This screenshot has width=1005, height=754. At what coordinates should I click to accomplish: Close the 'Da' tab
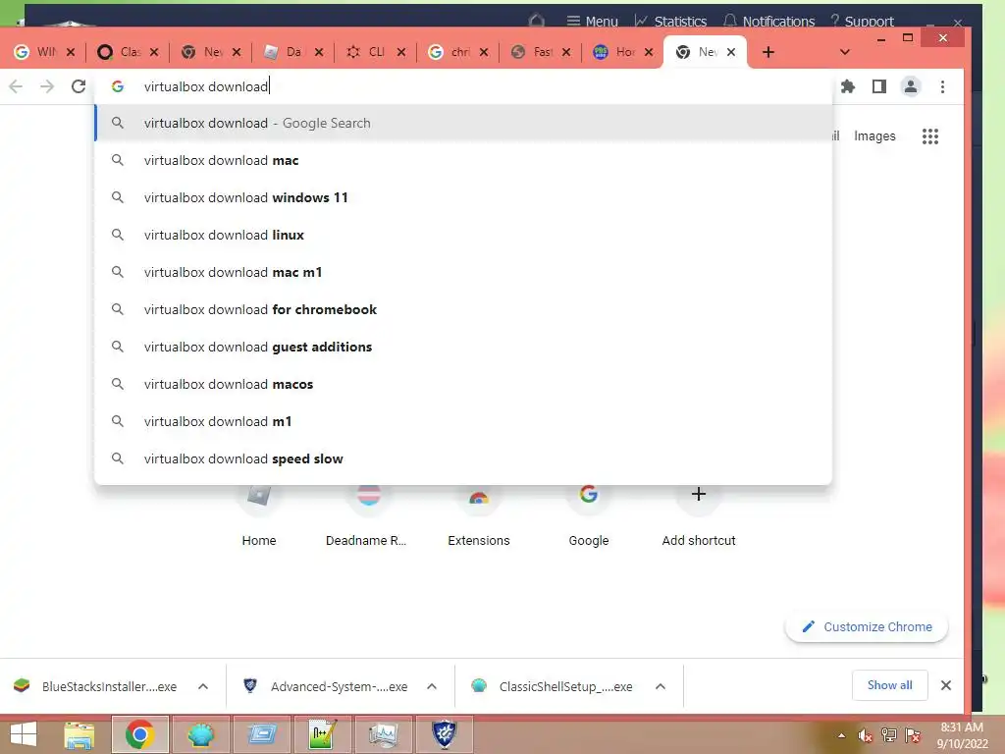[319, 52]
